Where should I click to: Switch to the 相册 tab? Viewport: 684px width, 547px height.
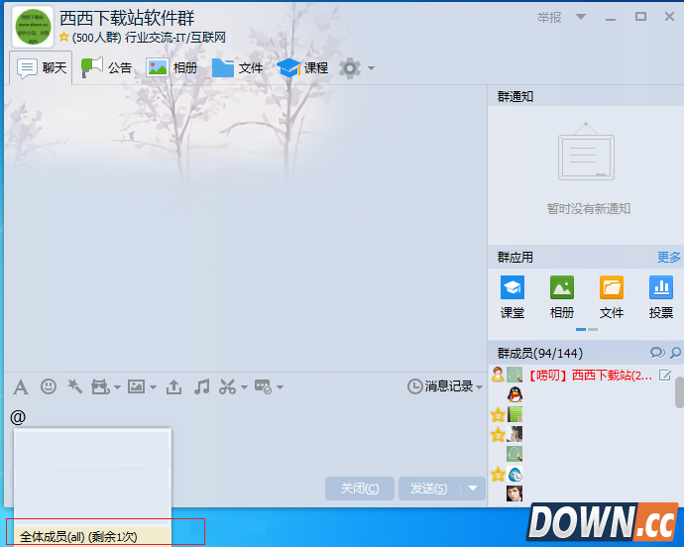point(171,68)
